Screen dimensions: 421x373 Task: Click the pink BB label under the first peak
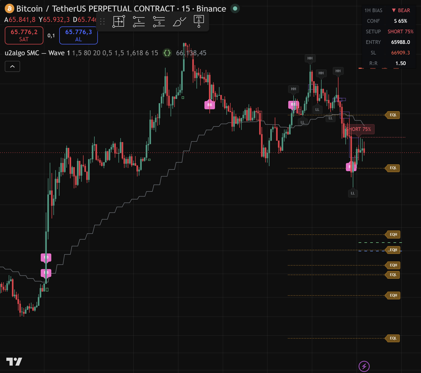pyautogui.click(x=210, y=105)
